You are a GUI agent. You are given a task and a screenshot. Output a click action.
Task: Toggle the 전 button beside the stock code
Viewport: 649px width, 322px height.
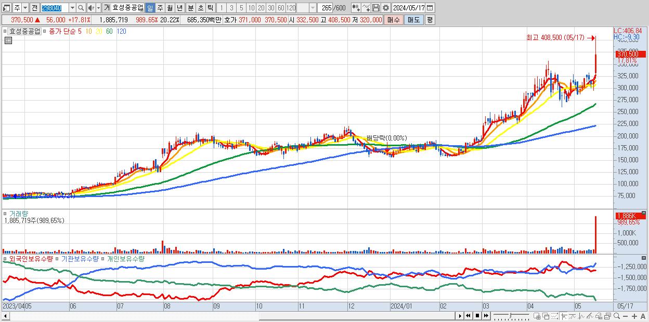click(35, 8)
